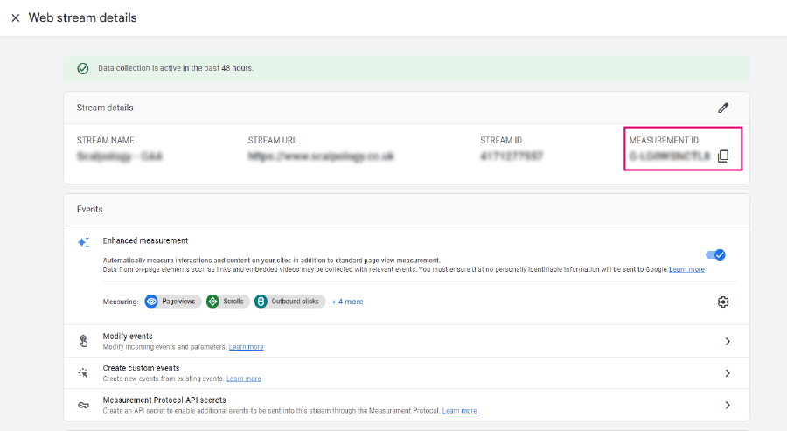This screenshot has height=431, width=787.
Task: Select the Page views chip
Action: tap(173, 302)
